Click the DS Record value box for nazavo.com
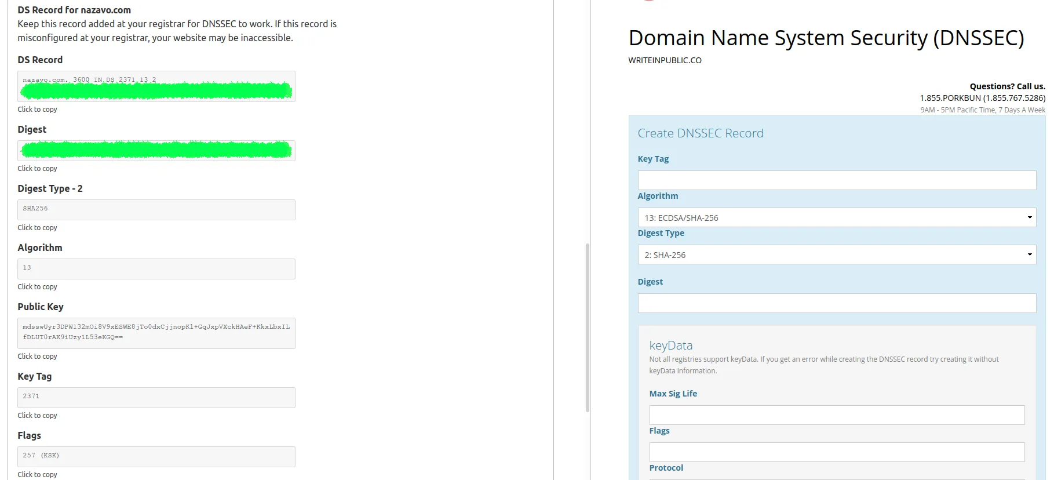 (156, 86)
